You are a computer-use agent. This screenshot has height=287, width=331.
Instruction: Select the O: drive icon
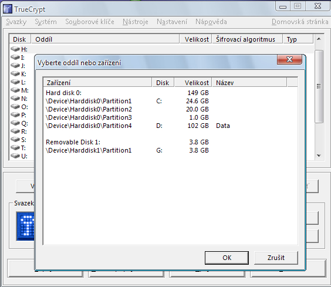(x=15, y=107)
